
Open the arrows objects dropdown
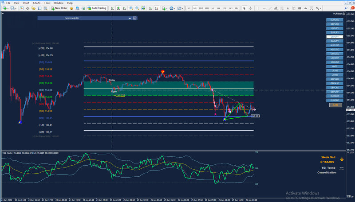point(319,8)
